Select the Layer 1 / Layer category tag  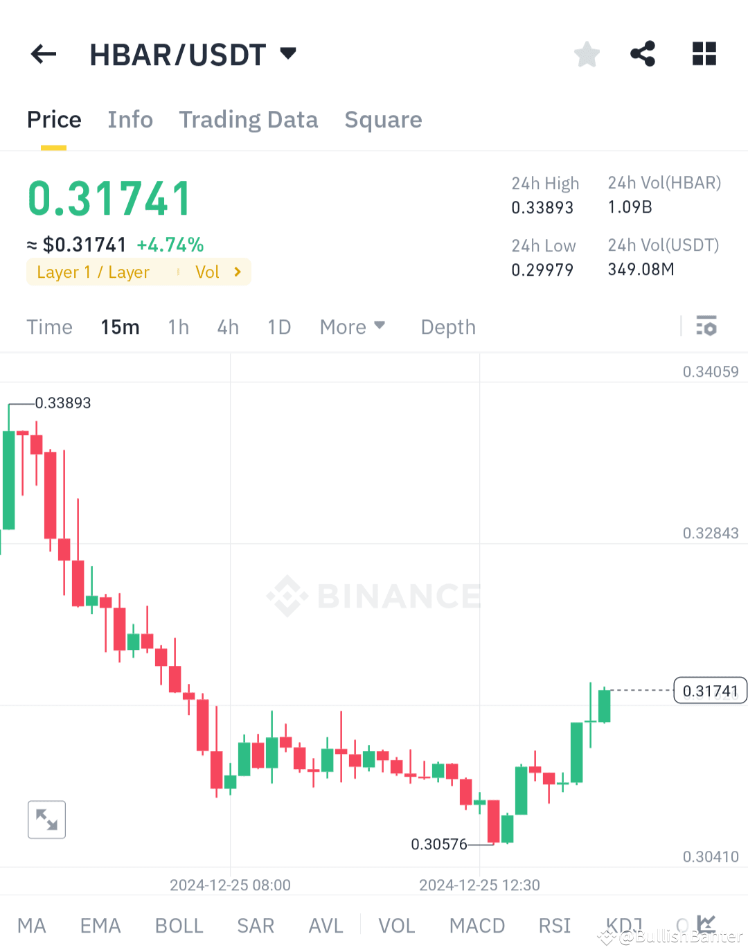[x=93, y=272]
